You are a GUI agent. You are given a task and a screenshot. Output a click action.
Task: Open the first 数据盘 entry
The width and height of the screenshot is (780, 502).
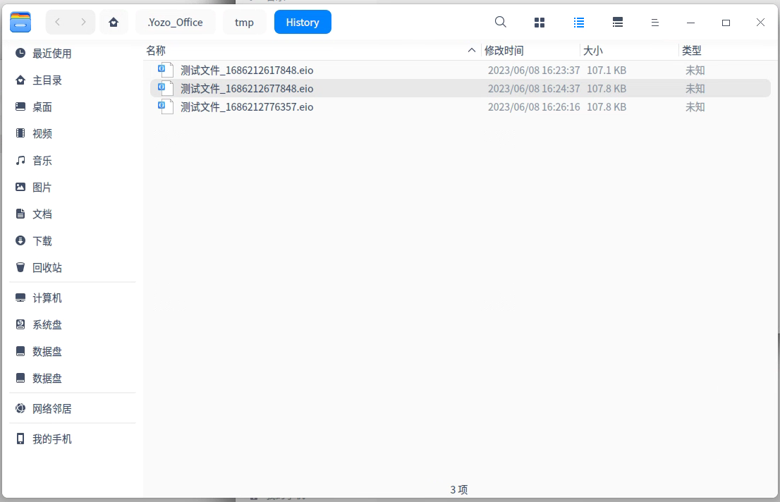(x=73, y=351)
